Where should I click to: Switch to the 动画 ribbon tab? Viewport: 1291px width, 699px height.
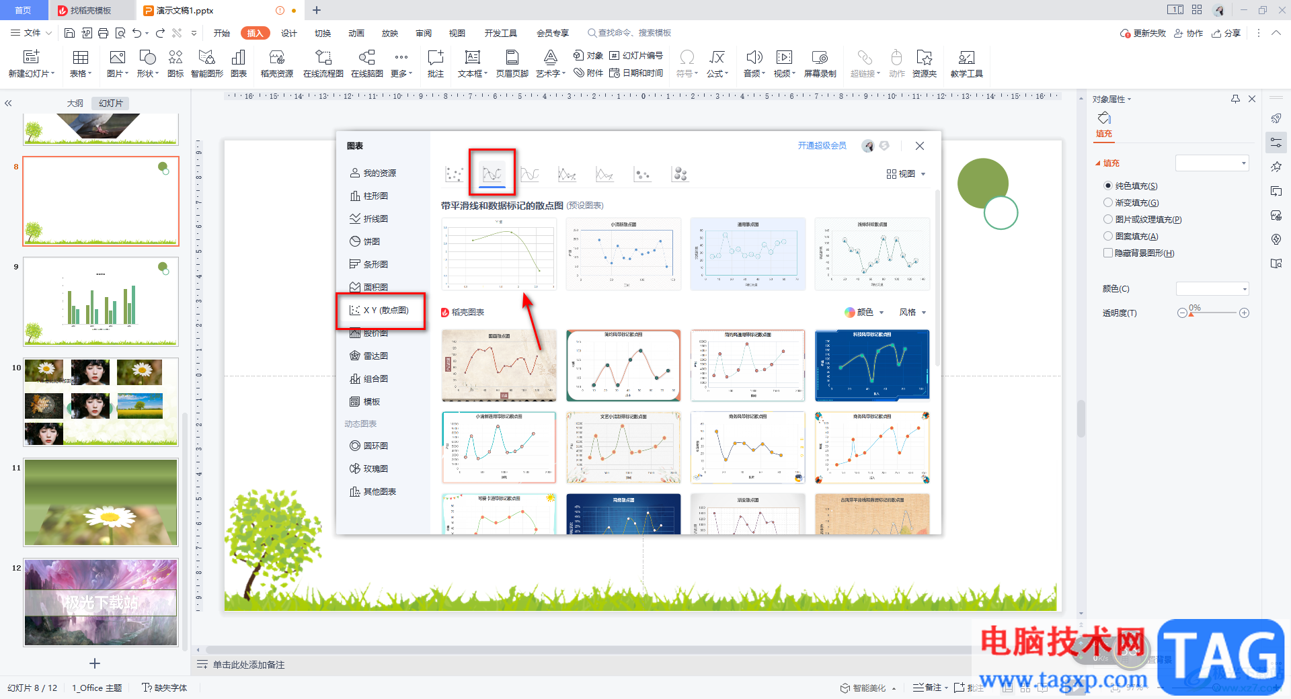(356, 33)
